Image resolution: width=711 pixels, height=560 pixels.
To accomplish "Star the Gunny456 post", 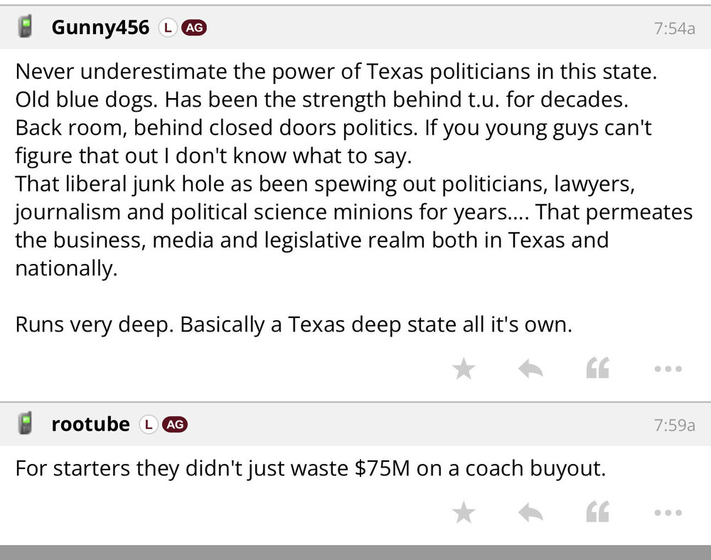I will pos(464,369).
